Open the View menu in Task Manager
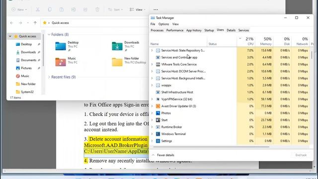The width and height of the screenshot is (318, 179). (175, 24)
